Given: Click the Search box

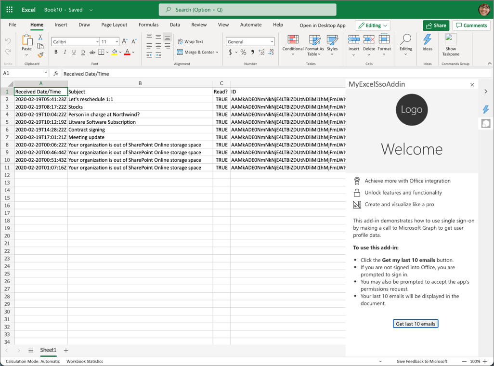Looking at the screenshot, I should [x=247, y=10].
